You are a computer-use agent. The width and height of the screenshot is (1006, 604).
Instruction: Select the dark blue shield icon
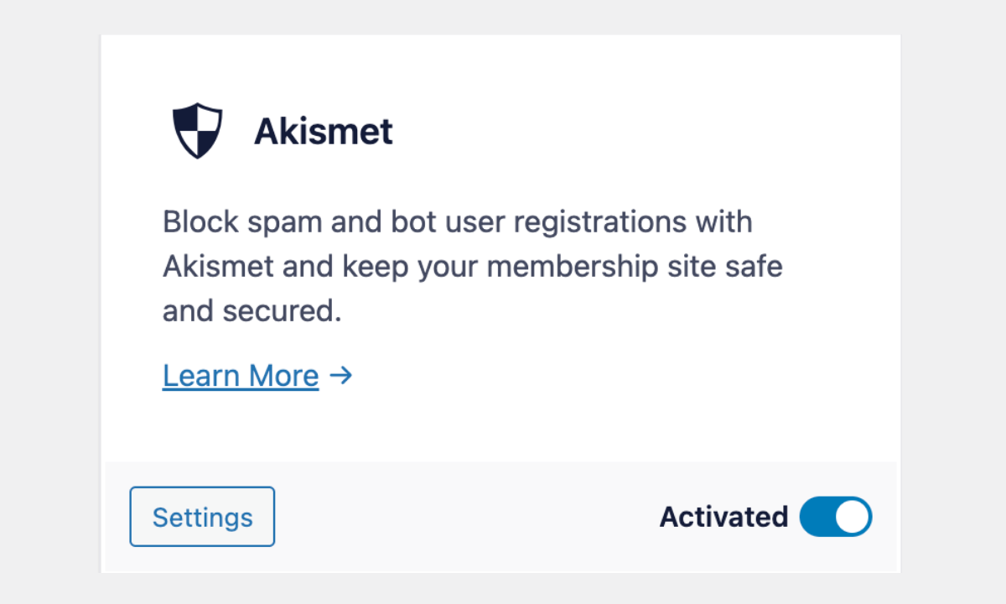(197, 131)
